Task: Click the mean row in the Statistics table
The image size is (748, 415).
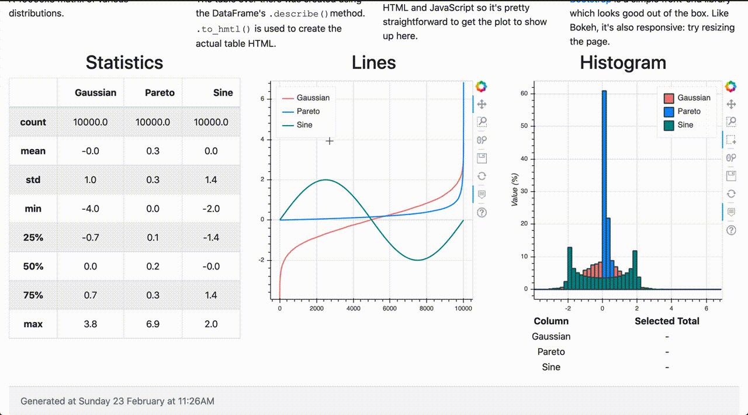Action: [33, 150]
